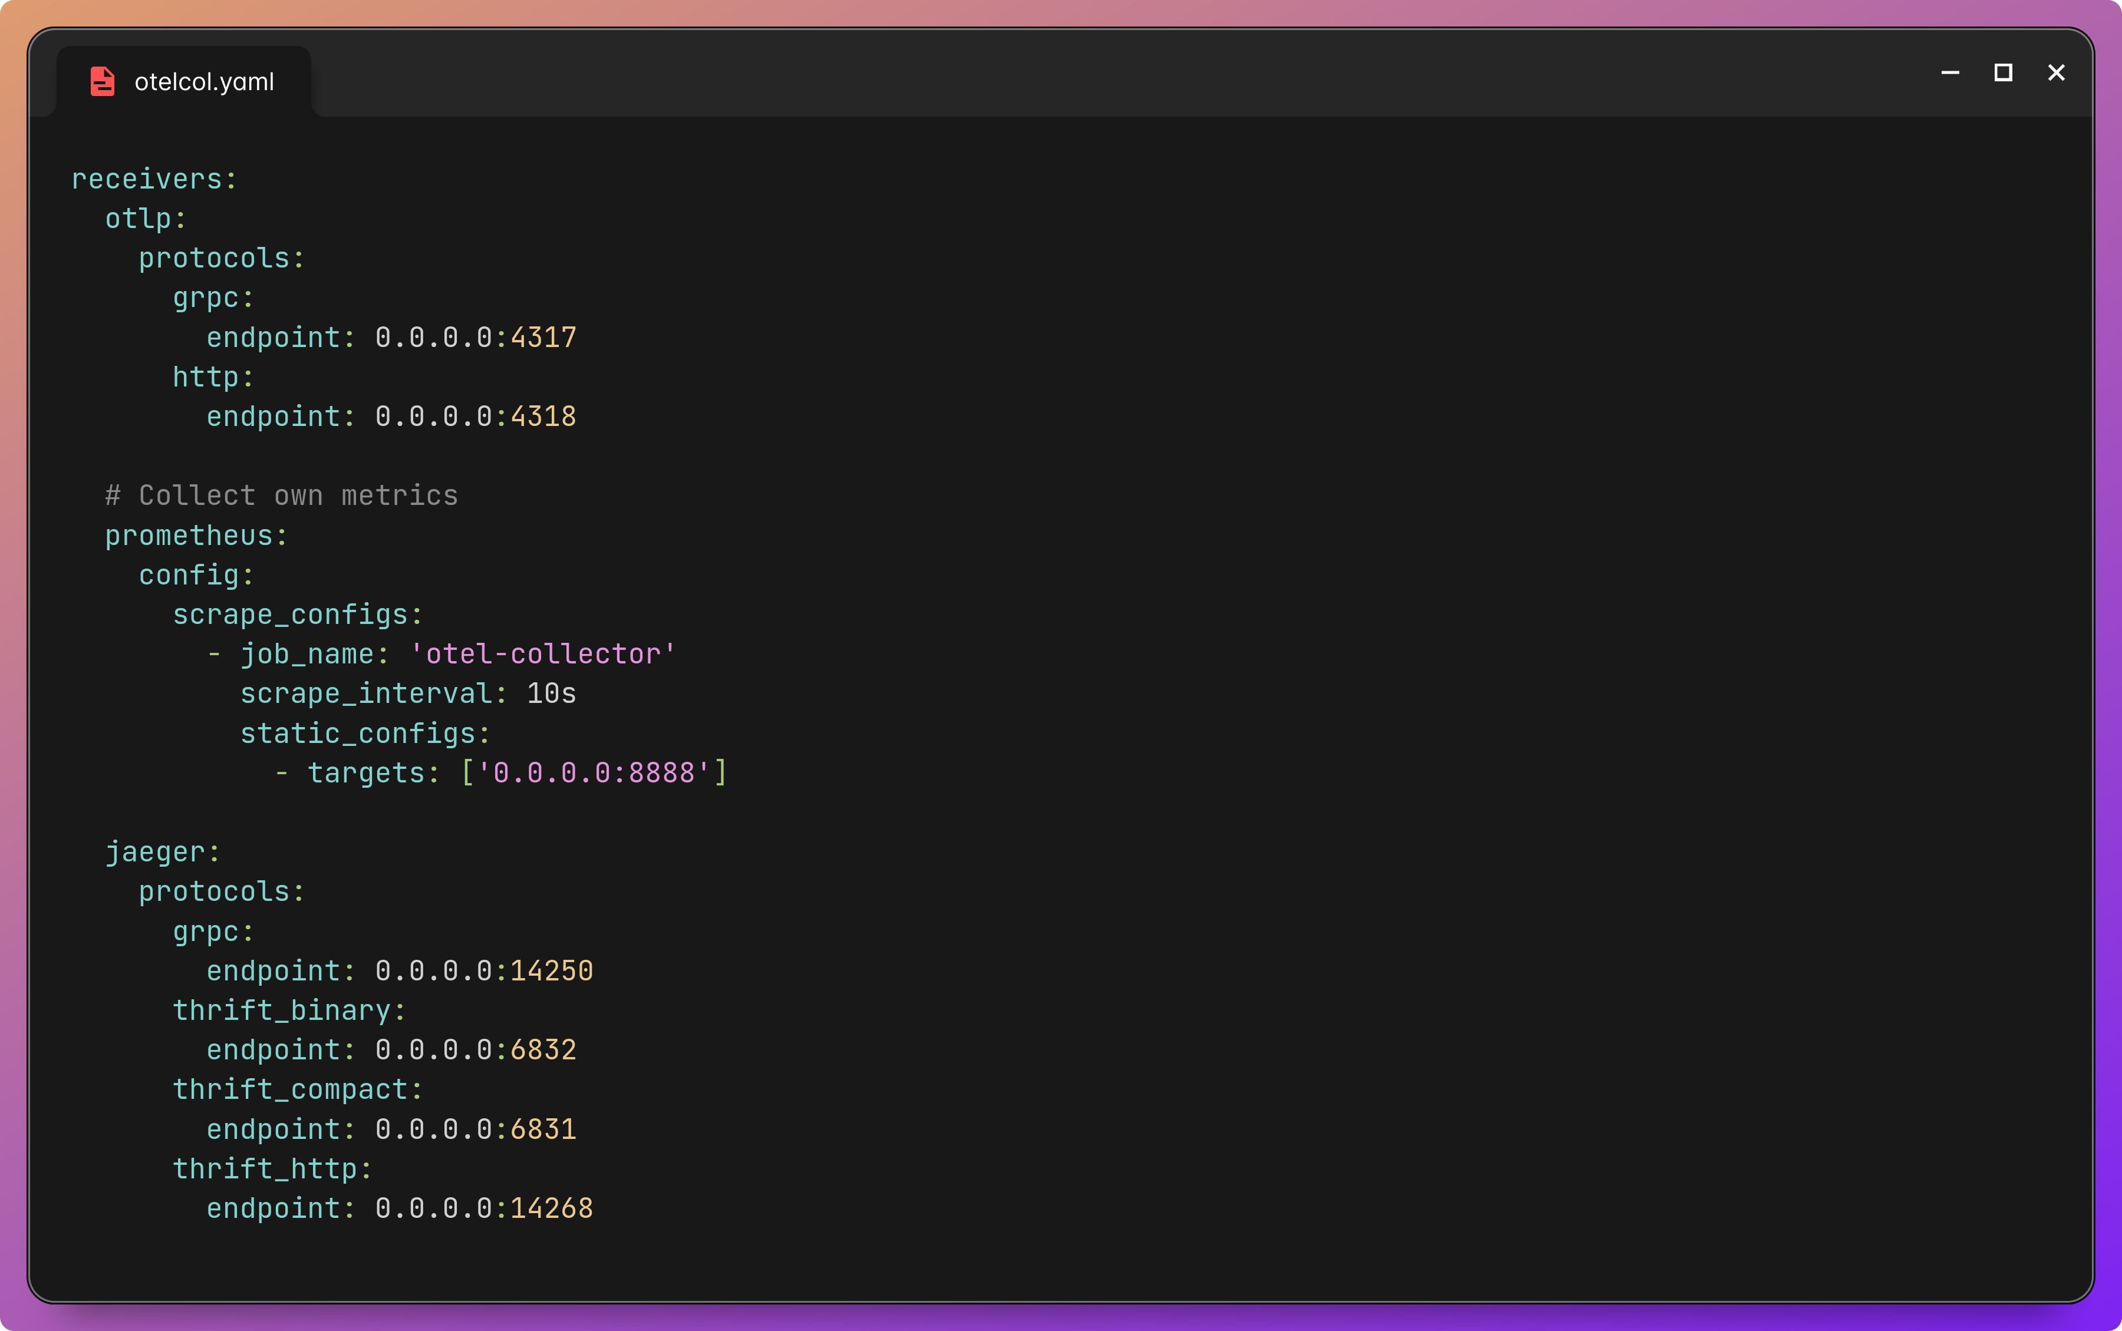Click the red YAML file icon on the tab
The image size is (2122, 1331).
(x=102, y=80)
